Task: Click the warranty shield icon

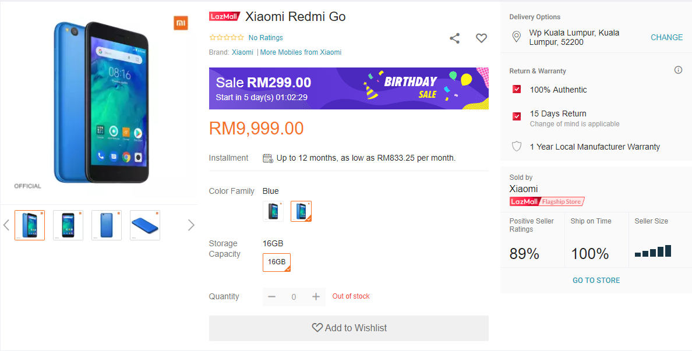Action: point(516,147)
